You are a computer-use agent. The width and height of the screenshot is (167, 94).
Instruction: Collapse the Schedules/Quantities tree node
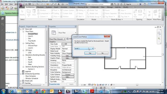(x=21, y=74)
